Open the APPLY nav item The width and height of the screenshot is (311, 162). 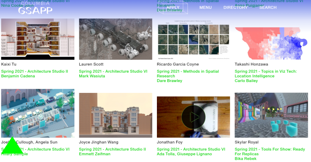[x=173, y=7]
